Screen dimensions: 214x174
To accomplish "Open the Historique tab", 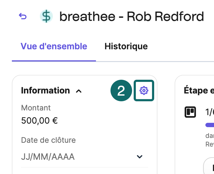I will pos(126,46).
